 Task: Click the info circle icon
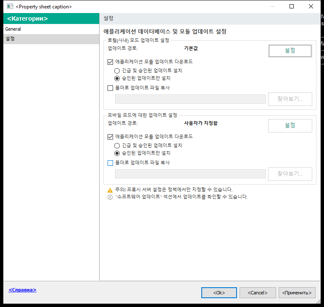coord(110,197)
